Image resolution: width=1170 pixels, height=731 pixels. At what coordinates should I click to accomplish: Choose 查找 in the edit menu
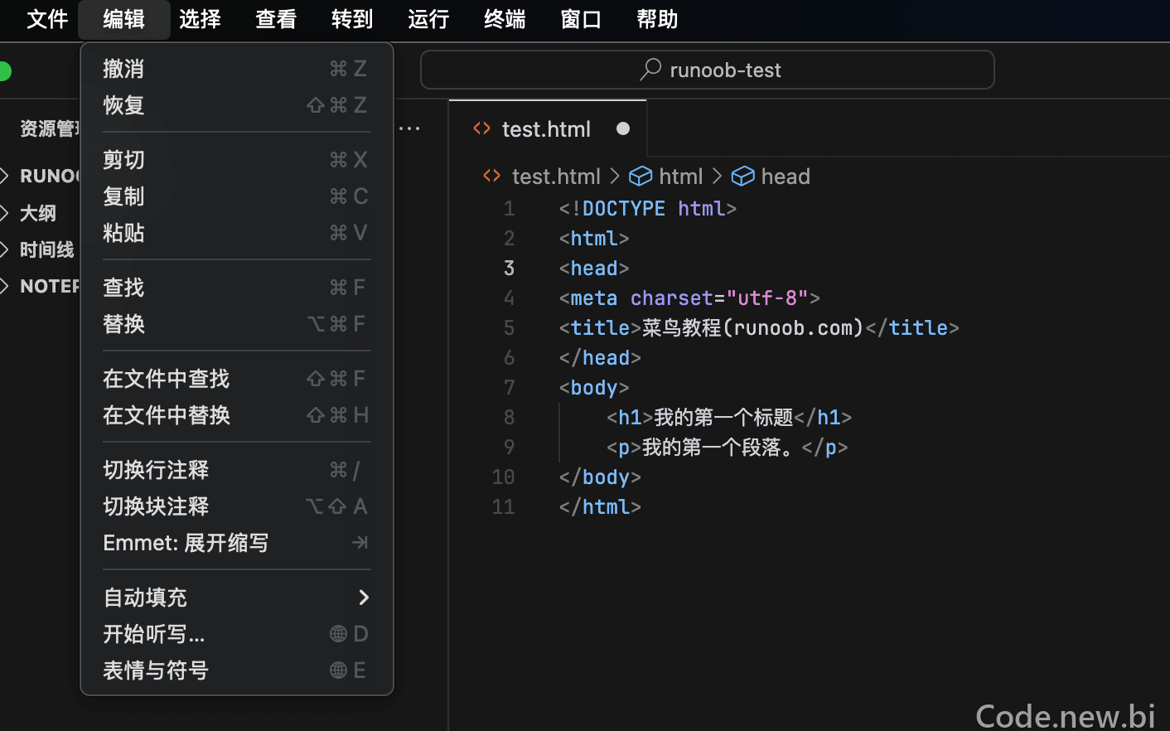236,288
